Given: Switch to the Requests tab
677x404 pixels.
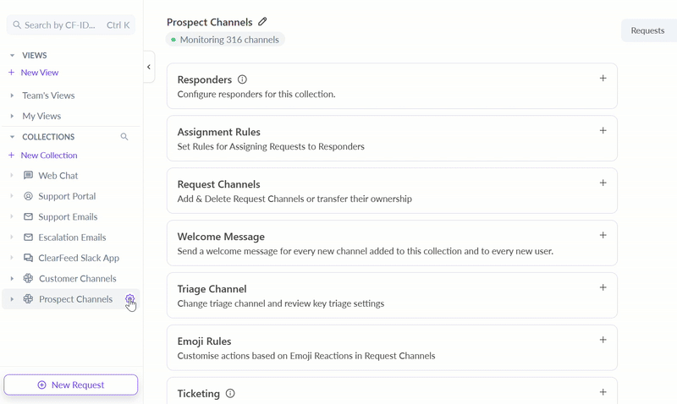Looking at the screenshot, I should tap(647, 30).
